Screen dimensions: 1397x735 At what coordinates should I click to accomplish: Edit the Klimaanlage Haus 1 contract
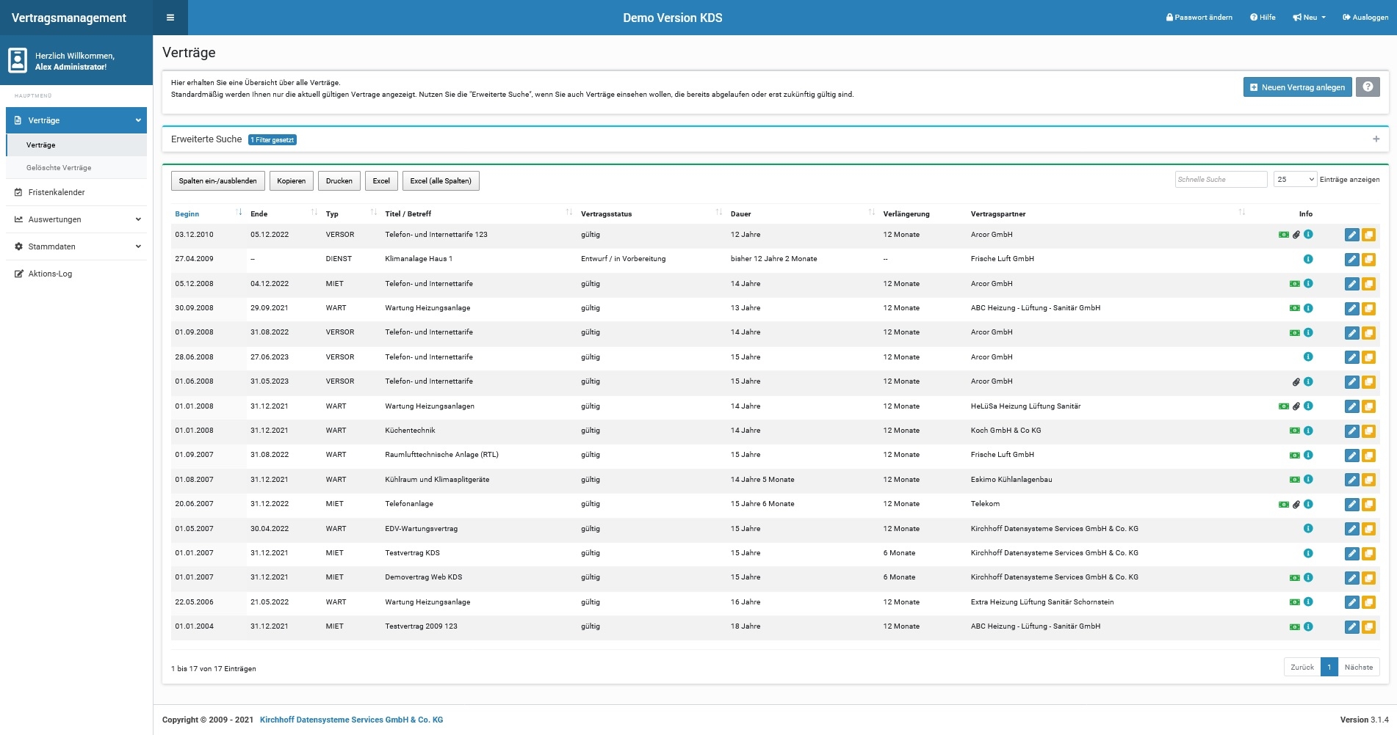[1351, 260]
